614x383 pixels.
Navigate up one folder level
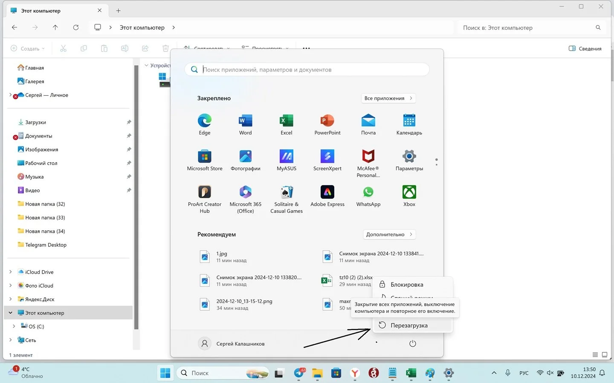tap(55, 27)
